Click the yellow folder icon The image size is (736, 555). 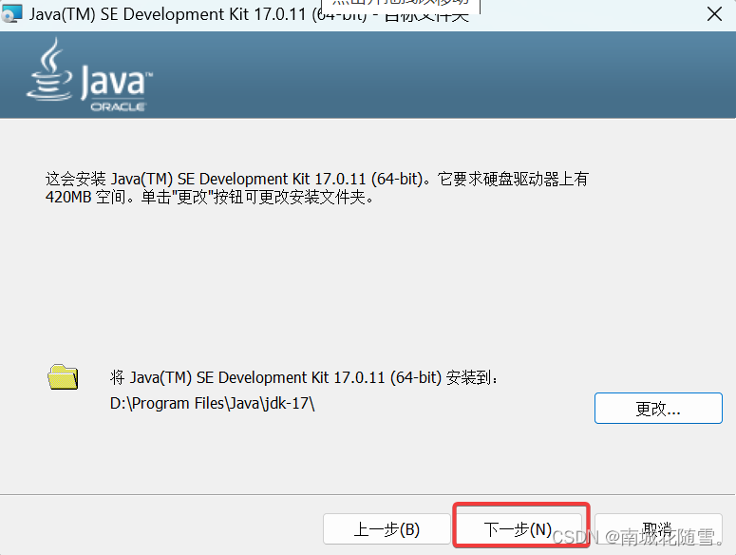[x=63, y=376]
